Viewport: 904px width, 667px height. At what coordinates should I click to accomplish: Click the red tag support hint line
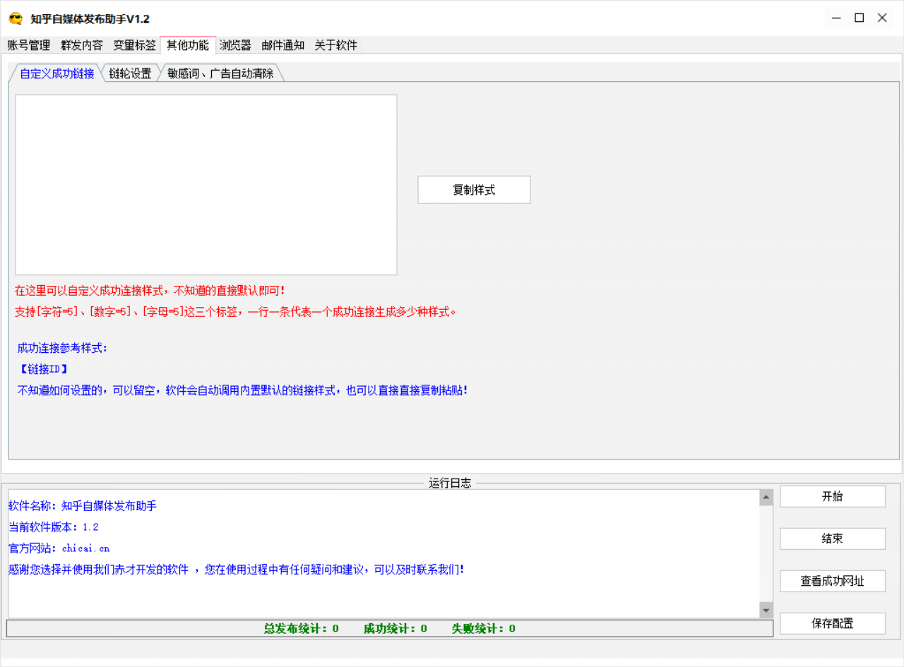click(x=236, y=311)
